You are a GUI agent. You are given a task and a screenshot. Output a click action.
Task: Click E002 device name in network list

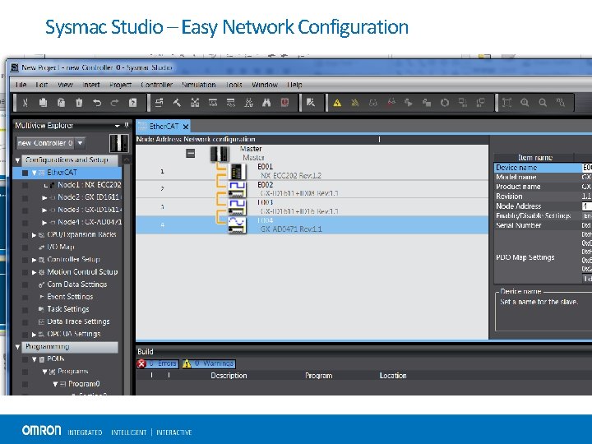pos(265,185)
